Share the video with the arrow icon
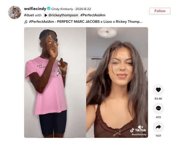The height and width of the screenshot is (141, 175). click(x=158, y=127)
